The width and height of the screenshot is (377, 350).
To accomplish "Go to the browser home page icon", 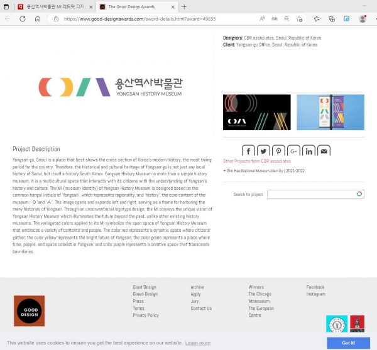I will 38,19.
